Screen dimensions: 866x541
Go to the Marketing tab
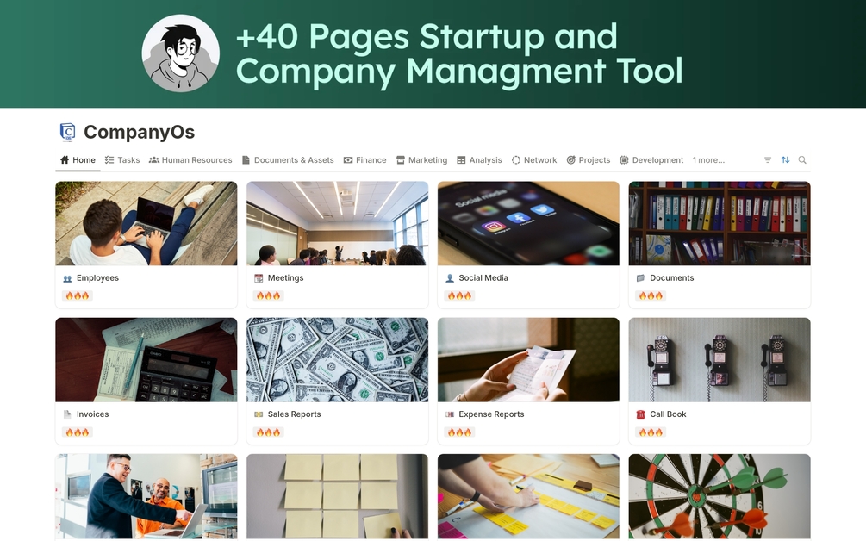click(x=422, y=160)
